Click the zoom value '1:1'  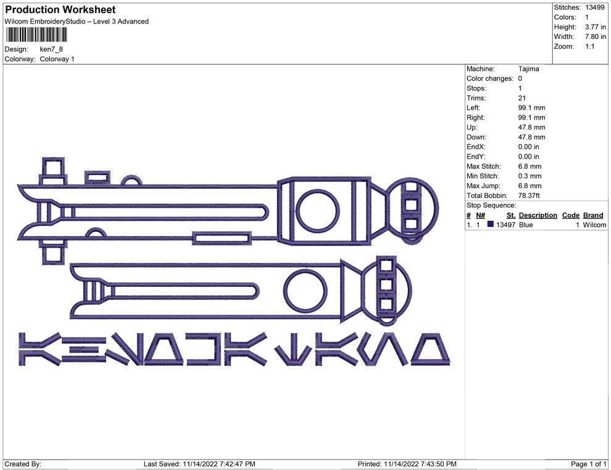click(589, 46)
